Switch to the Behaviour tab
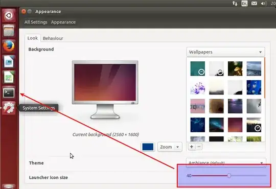 53,38
